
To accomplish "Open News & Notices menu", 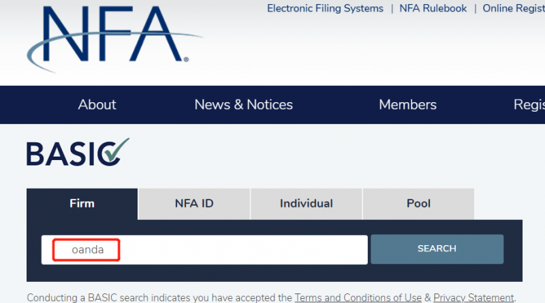I will (244, 105).
